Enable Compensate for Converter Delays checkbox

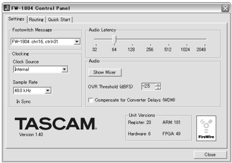pyautogui.click(x=91, y=100)
